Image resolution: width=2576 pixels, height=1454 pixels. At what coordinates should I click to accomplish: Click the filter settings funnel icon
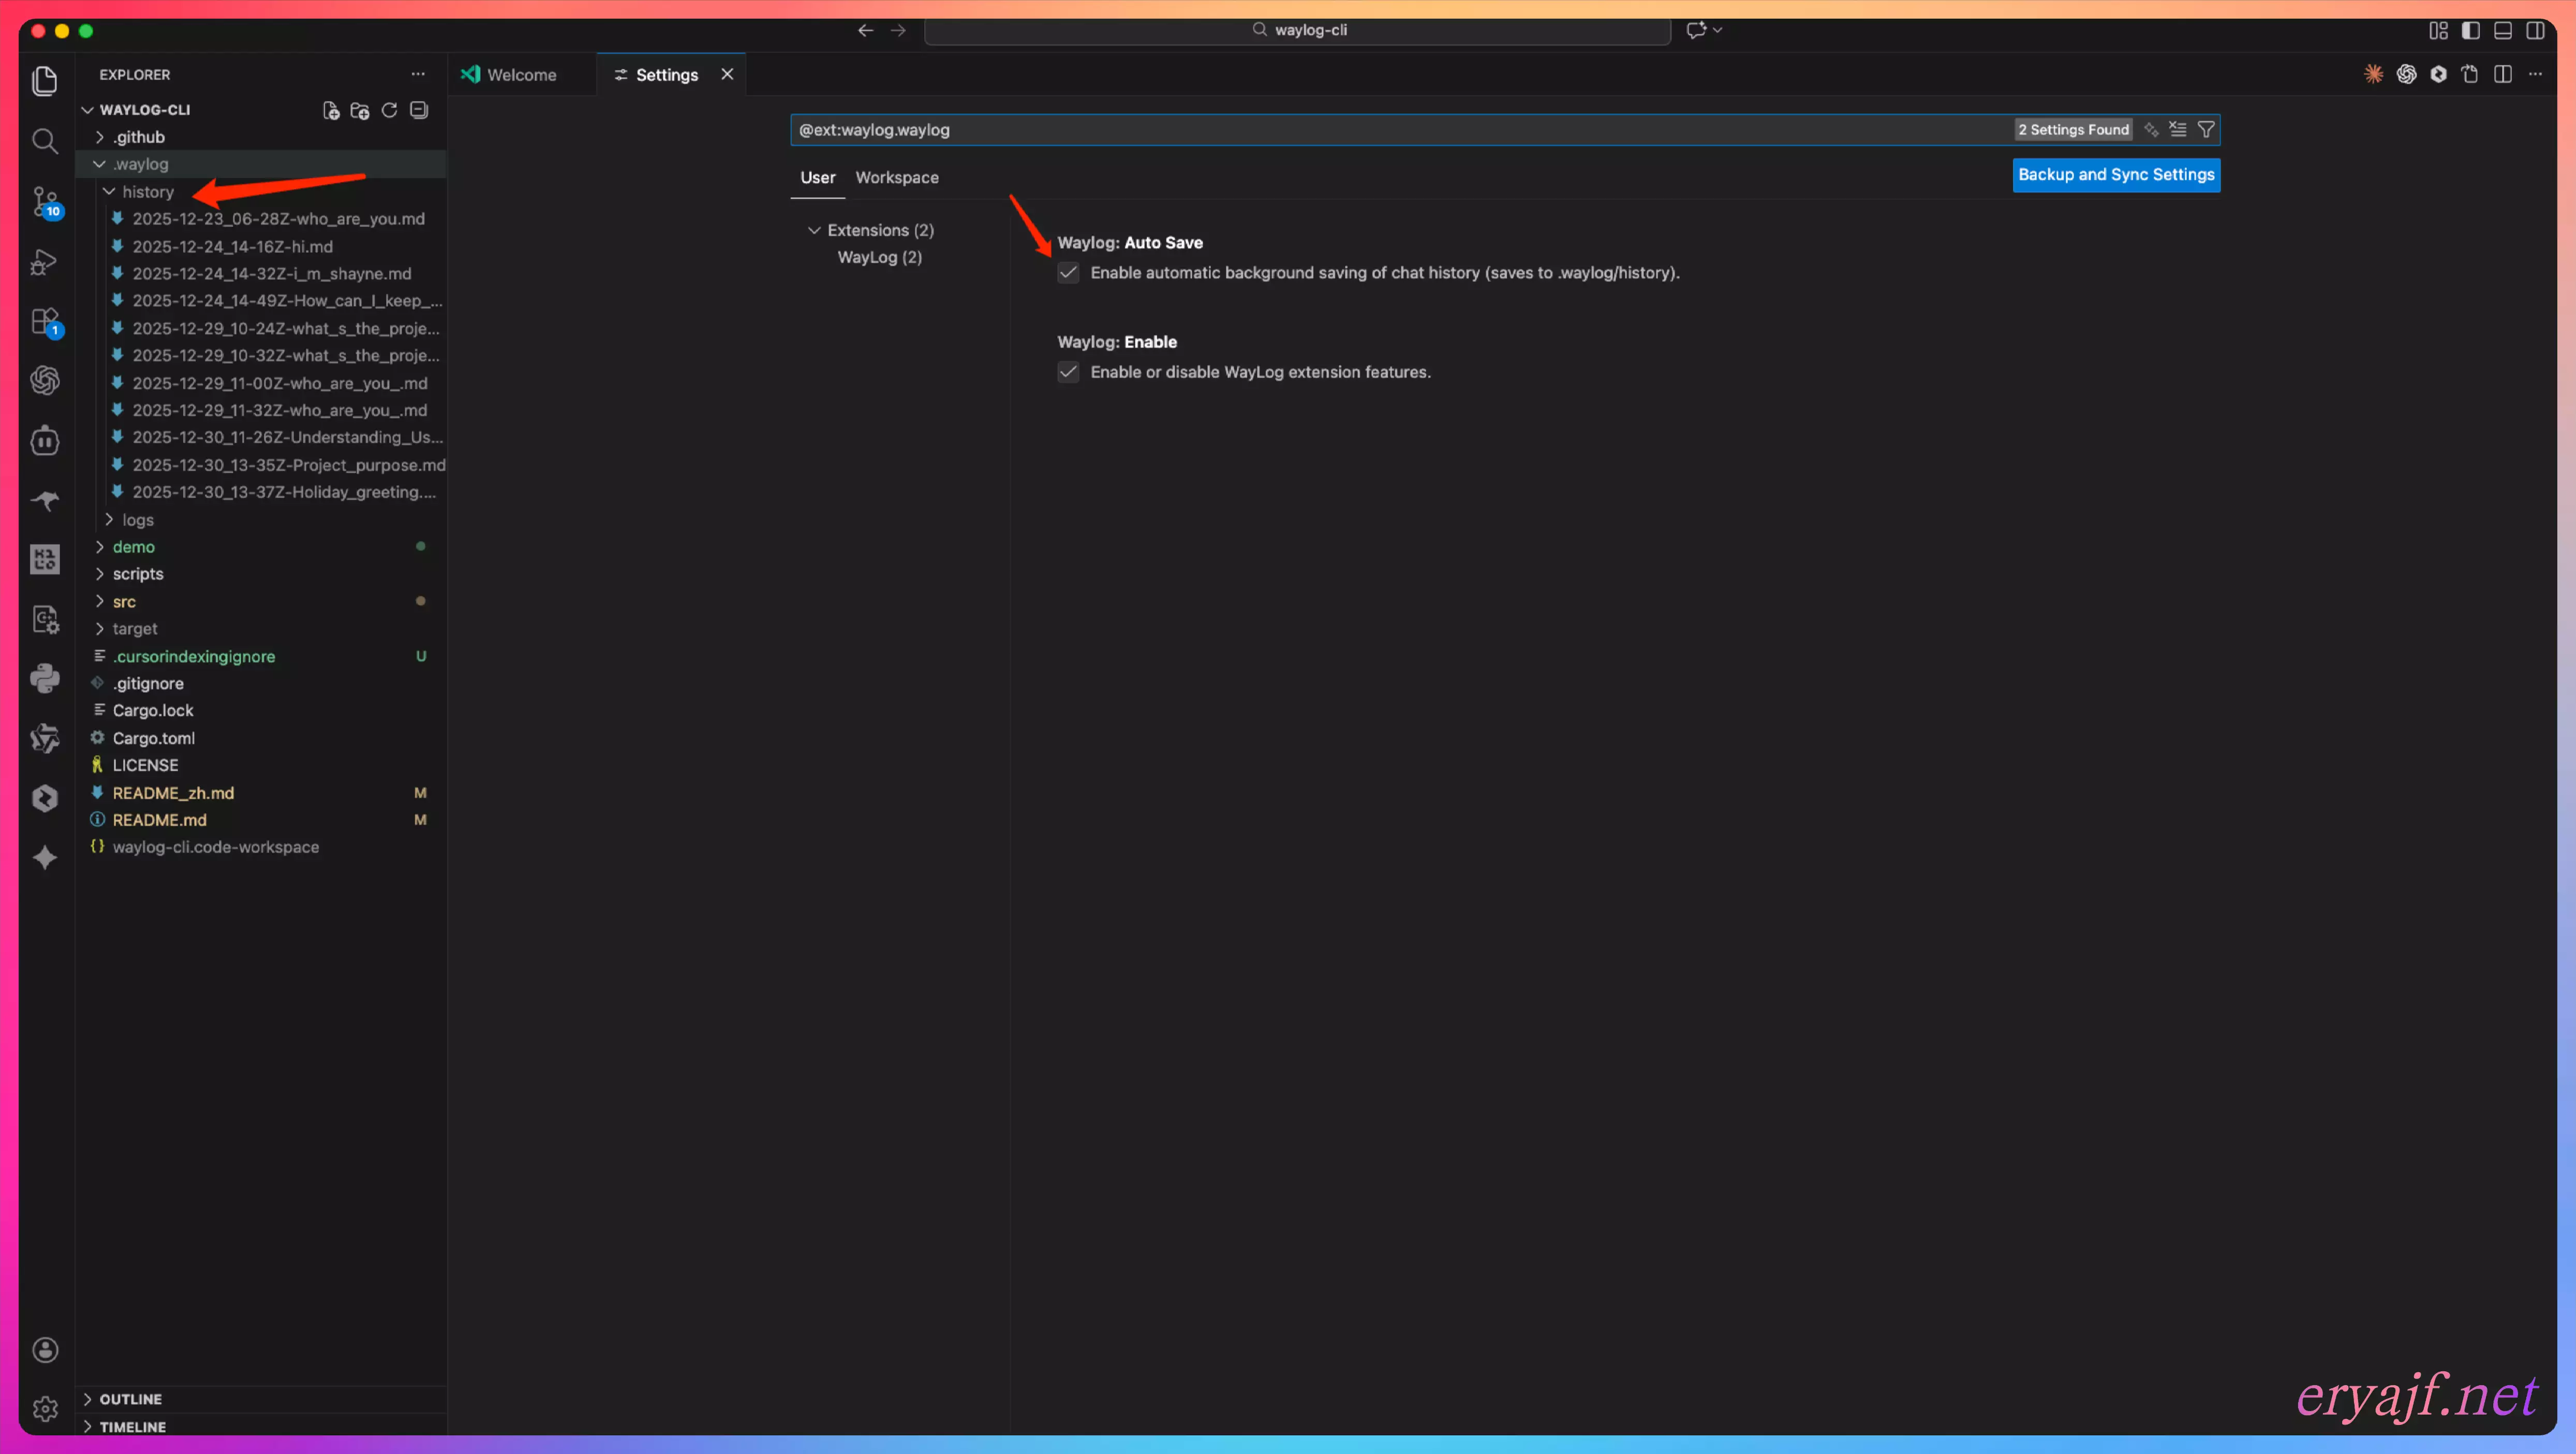coord(2205,130)
